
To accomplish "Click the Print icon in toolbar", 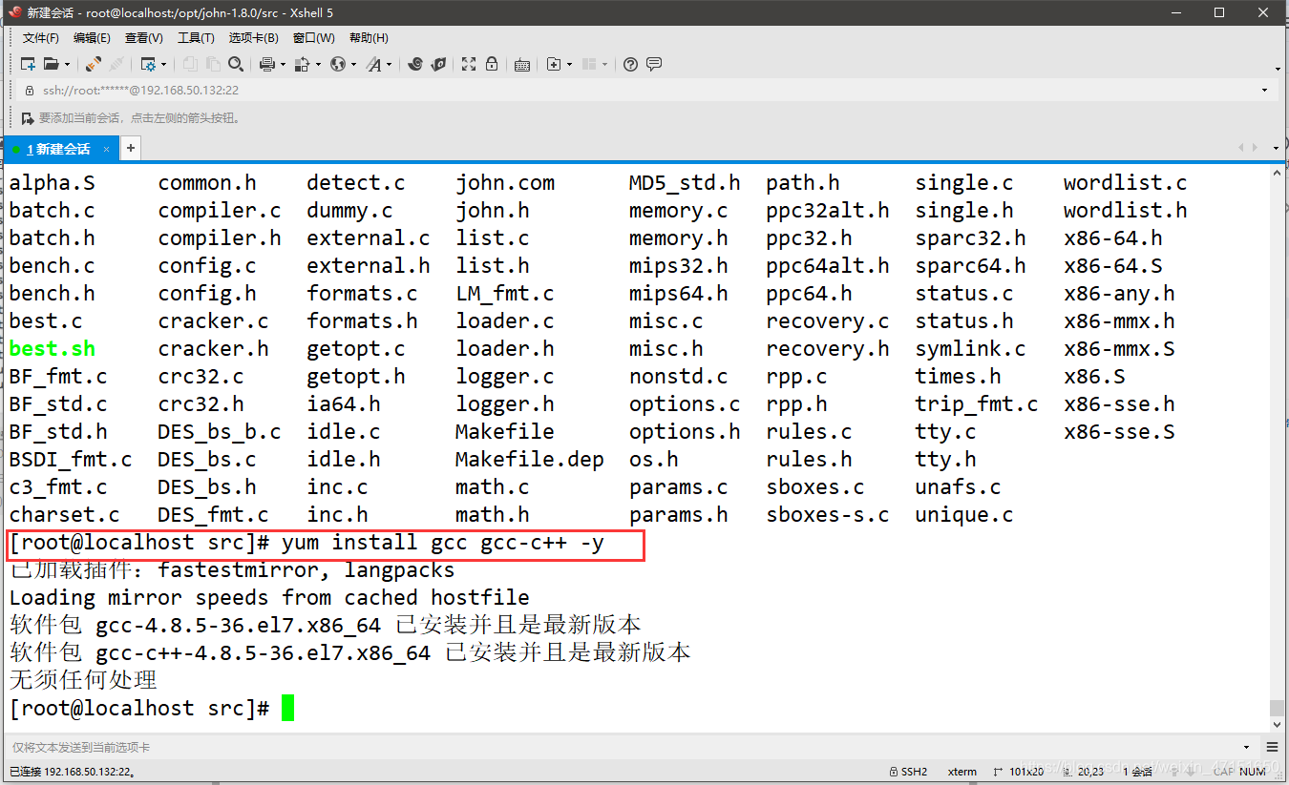I will (x=267, y=64).
